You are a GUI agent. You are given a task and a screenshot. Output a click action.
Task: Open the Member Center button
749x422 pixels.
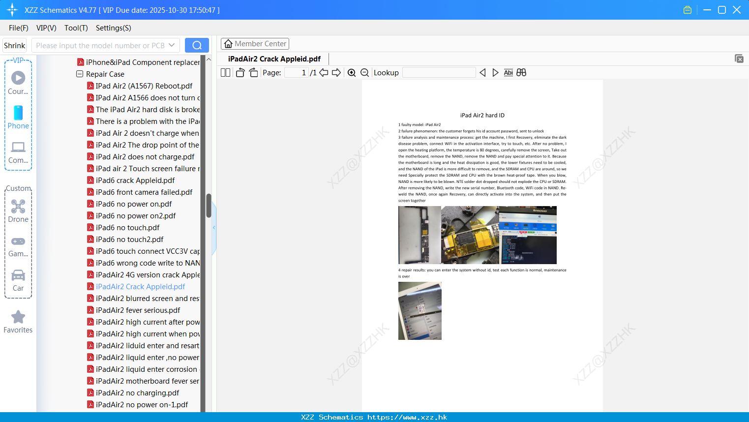tap(255, 44)
